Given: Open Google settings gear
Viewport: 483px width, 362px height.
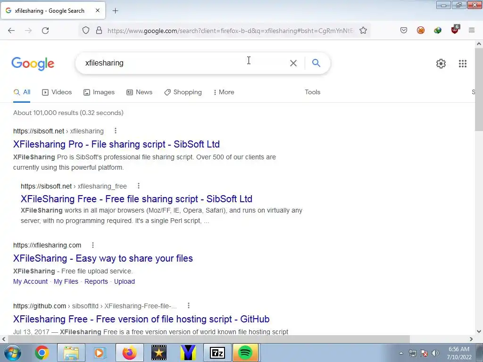Looking at the screenshot, I should tap(441, 64).
